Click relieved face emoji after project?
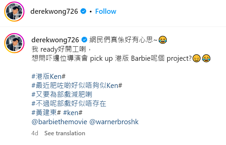 [196, 58]
